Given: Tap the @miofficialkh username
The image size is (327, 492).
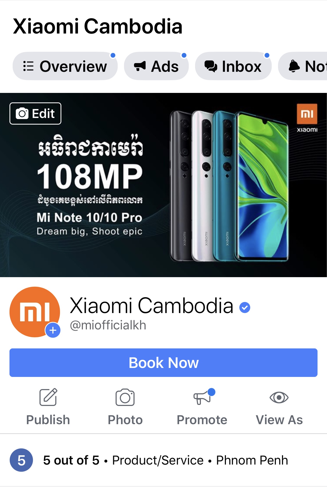Looking at the screenshot, I should 108,325.
